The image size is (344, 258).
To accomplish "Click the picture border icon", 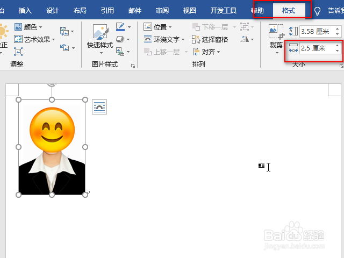I will (x=120, y=27).
